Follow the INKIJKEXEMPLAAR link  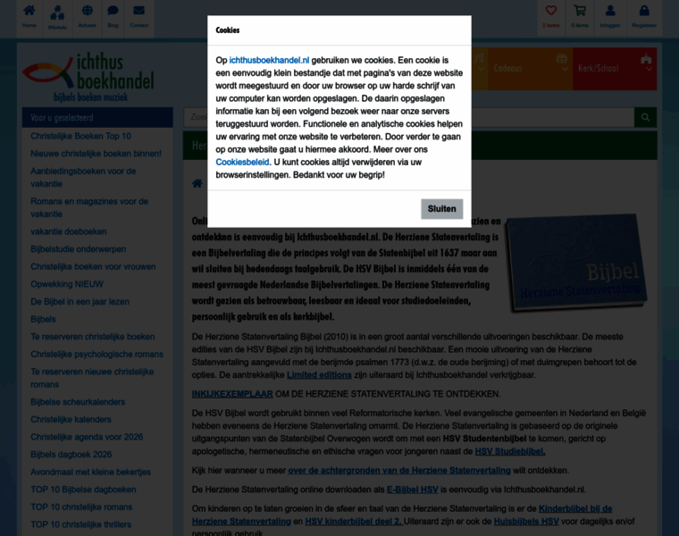click(232, 394)
